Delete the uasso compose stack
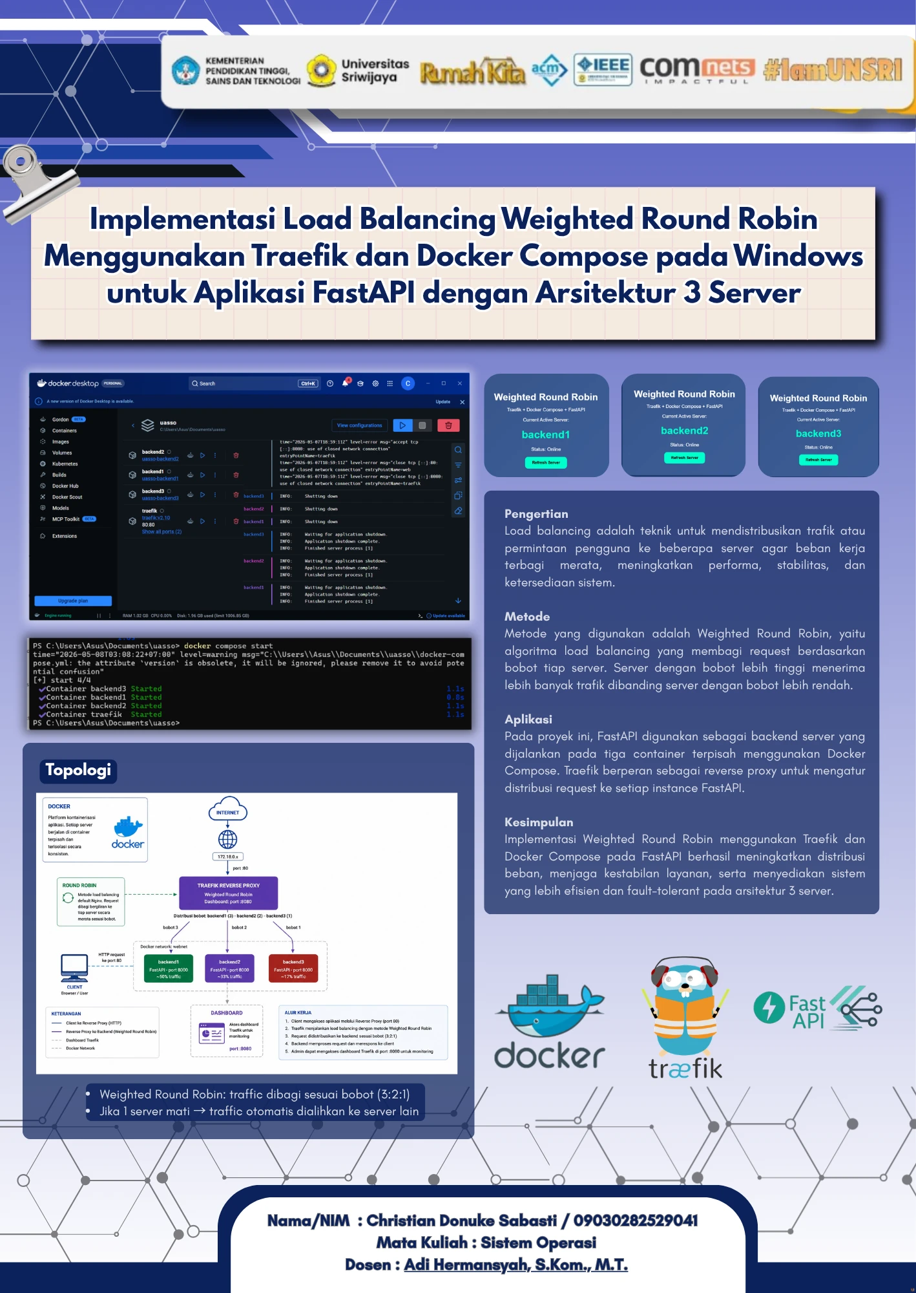Screen dimensions: 916x1293 click(448, 425)
